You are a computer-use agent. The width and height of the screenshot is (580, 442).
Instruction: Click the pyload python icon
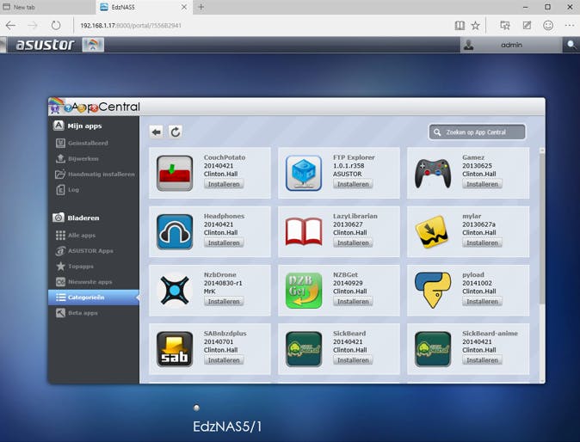432,291
